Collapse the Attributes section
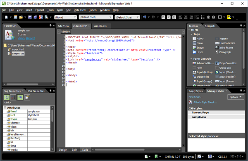 pyautogui.click(x=5, y=107)
